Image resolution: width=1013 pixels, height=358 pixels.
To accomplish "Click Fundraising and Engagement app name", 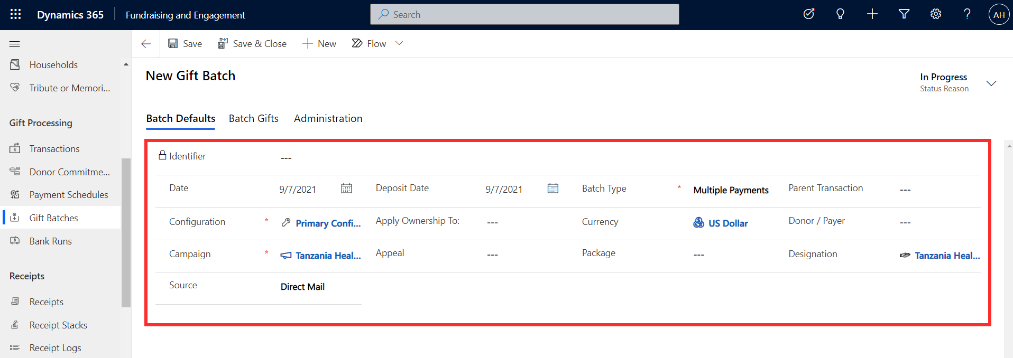I will click(x=186, y=15).
